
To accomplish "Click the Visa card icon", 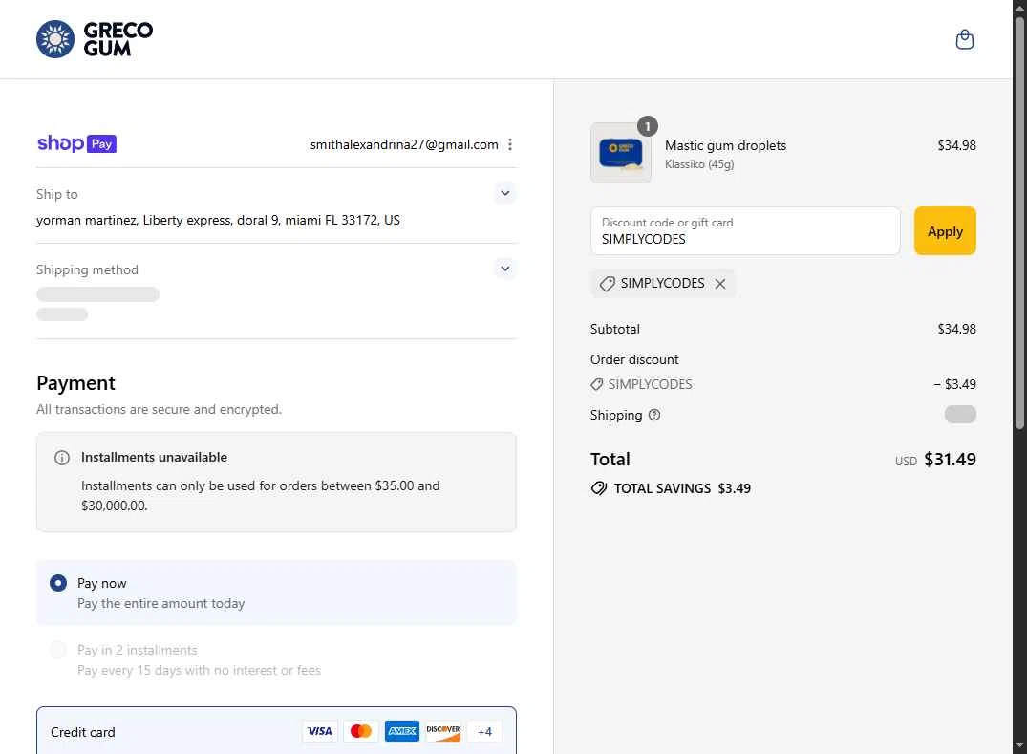I will (x=320, y=731).
